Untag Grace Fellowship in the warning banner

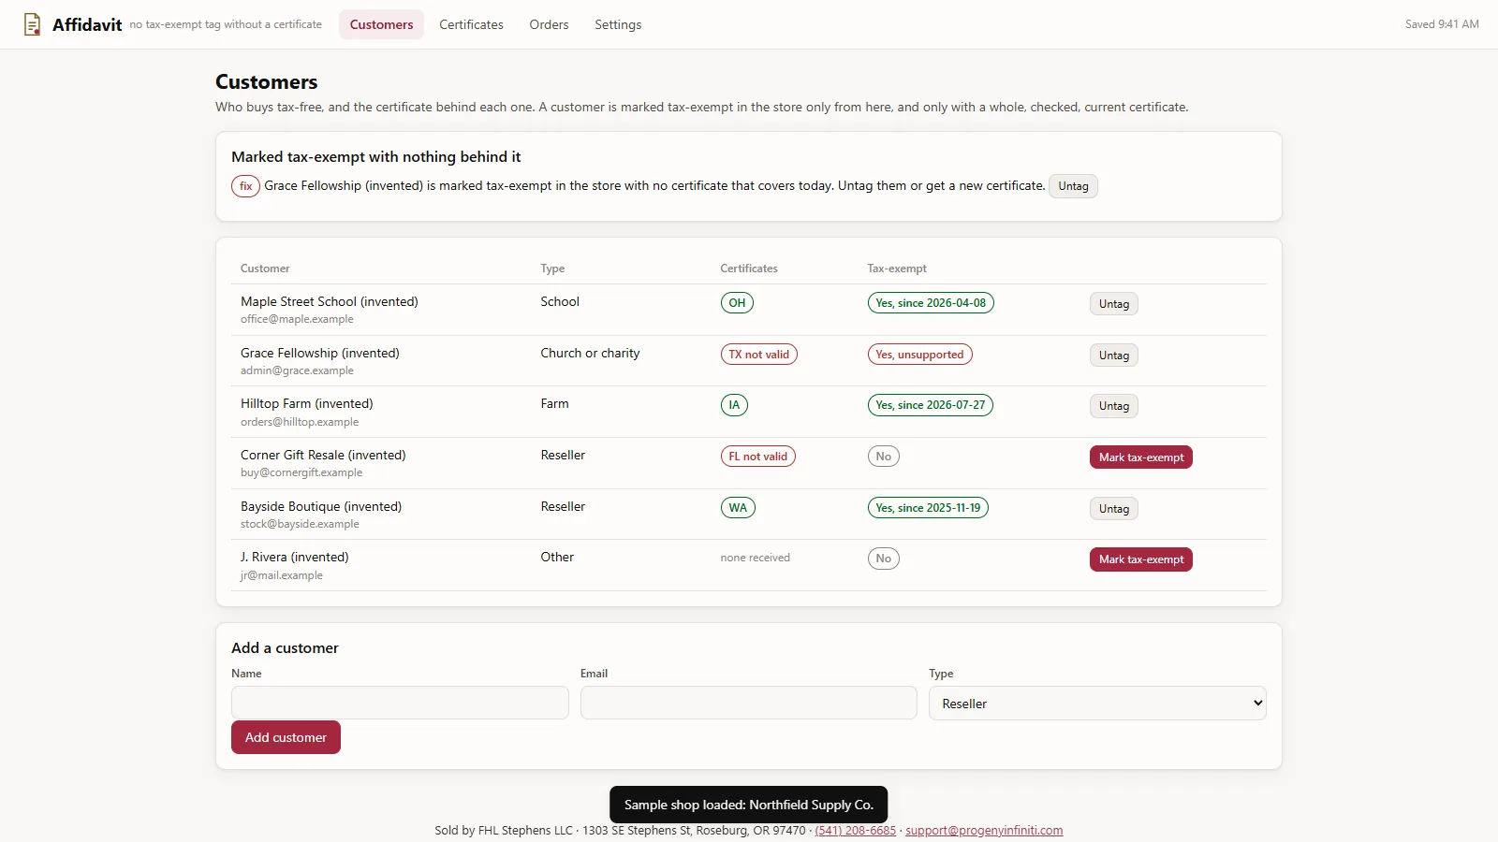pos(1073,186)
